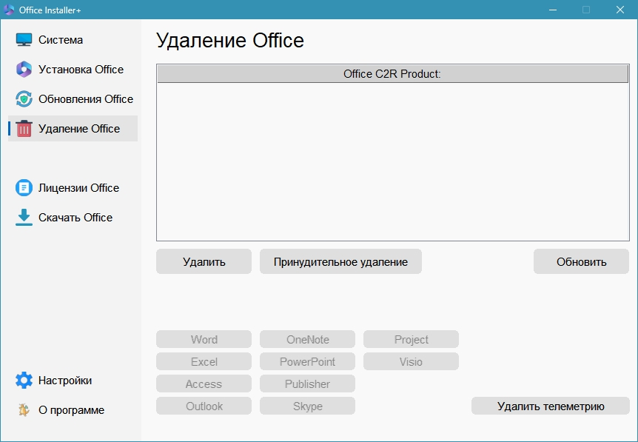
Task: Click the О программе icon
Action: pyautogui.click(x=24, y=410)
